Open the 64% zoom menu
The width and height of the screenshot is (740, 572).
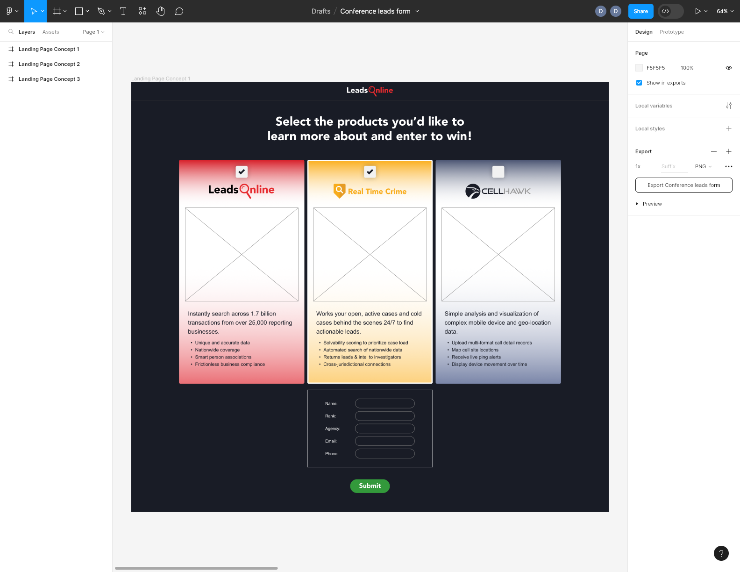725,11
